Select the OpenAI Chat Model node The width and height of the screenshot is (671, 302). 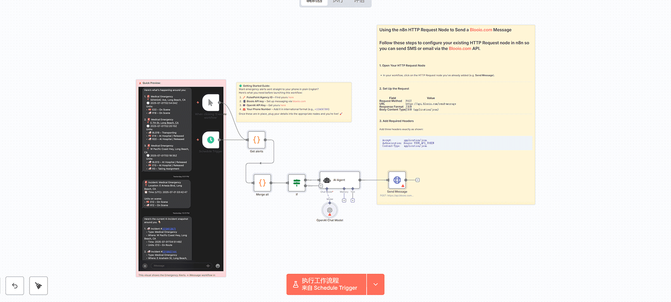tap(330, 210)
